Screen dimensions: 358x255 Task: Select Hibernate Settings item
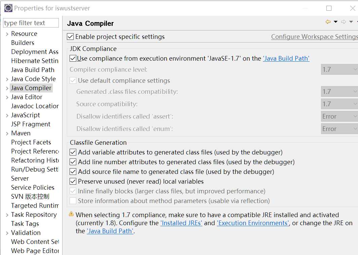pos(35,61)
